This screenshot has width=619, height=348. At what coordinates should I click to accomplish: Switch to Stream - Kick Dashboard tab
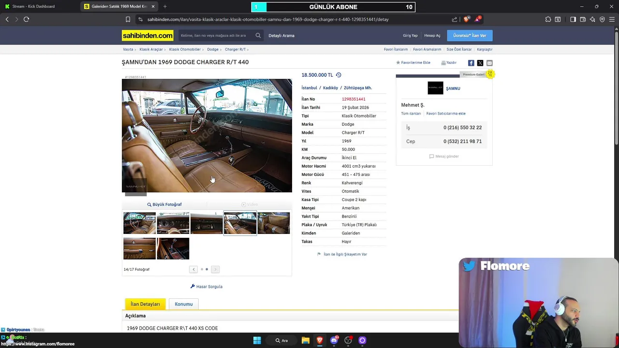tap(33, 6)
